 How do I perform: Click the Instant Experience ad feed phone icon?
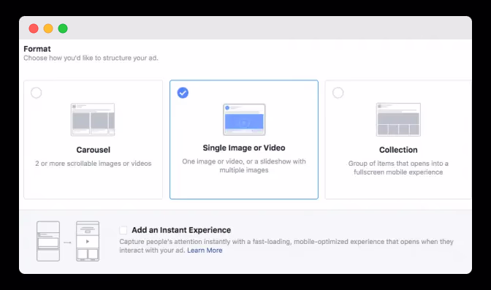coord(48,241)
